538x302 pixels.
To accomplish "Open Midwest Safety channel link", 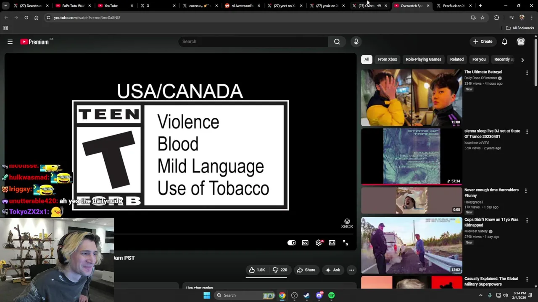I will pyautogui.click(x=476, y=231).
